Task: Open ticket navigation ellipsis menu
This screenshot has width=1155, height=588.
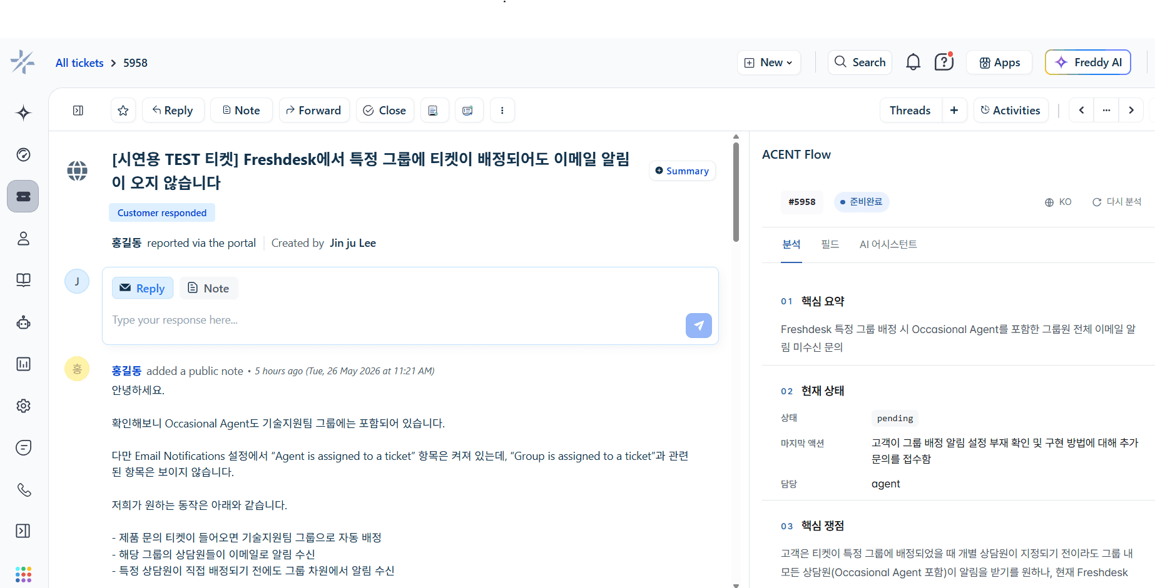Action: pos(1106,111)
